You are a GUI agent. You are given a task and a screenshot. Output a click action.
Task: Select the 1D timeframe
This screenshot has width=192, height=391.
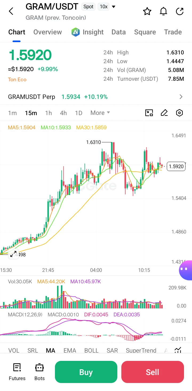click(x=79, y=113)
